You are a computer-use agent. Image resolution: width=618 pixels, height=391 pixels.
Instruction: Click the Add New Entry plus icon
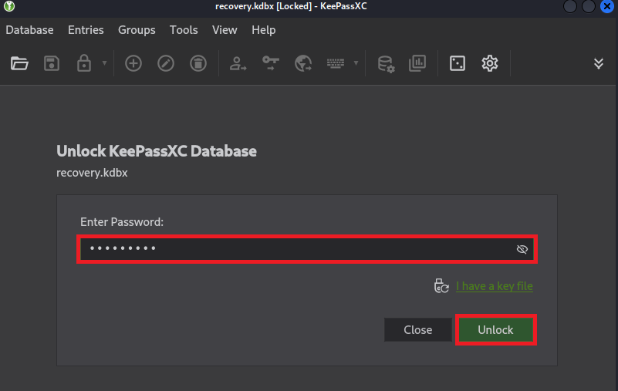133,63
